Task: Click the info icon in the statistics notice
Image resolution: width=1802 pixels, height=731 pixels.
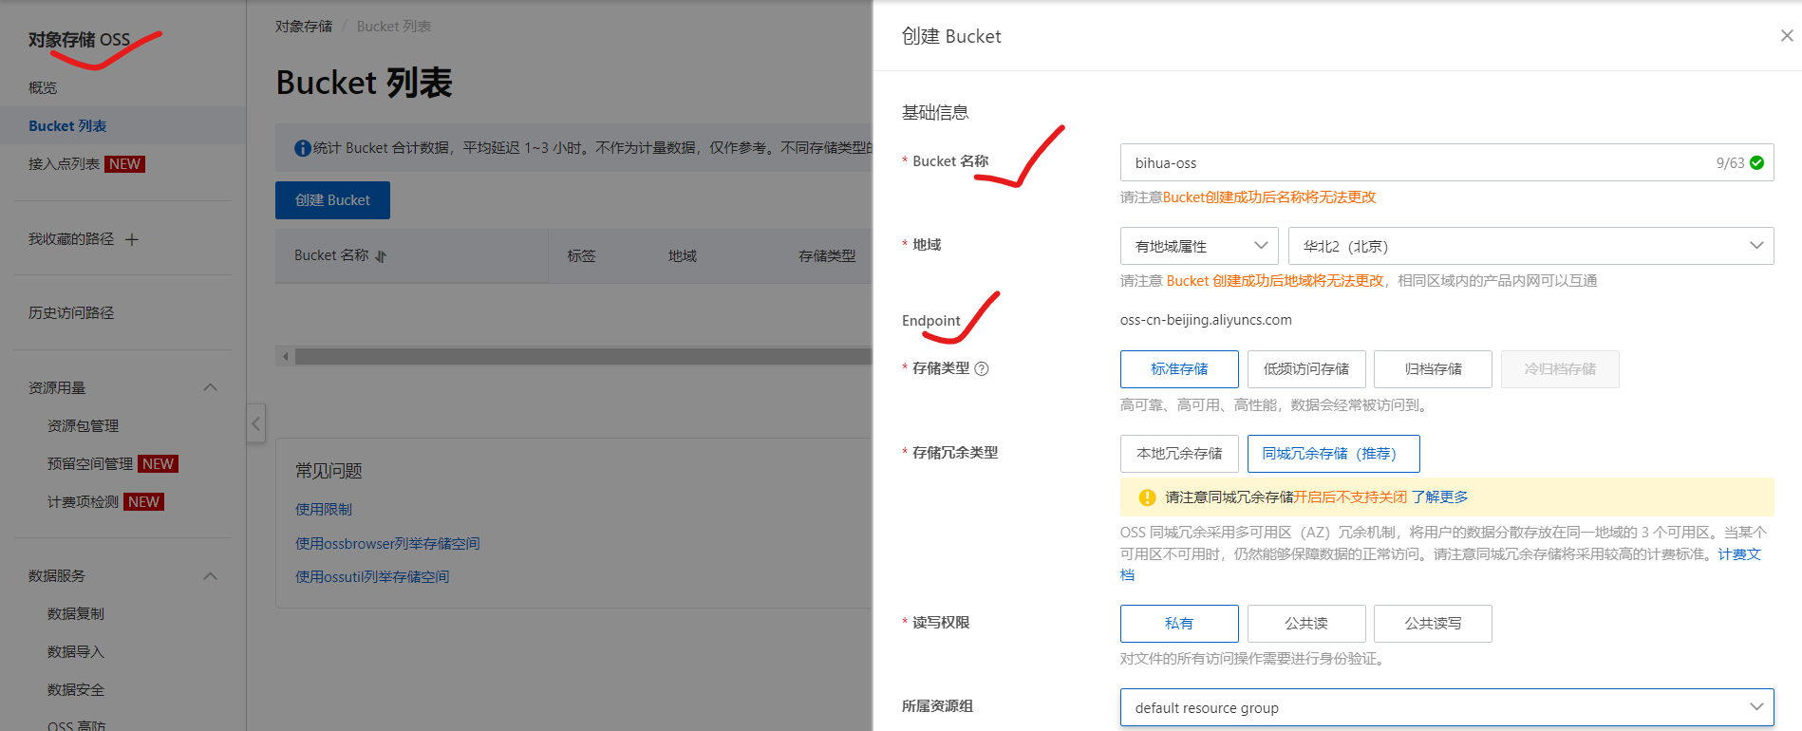Action: 303,148
